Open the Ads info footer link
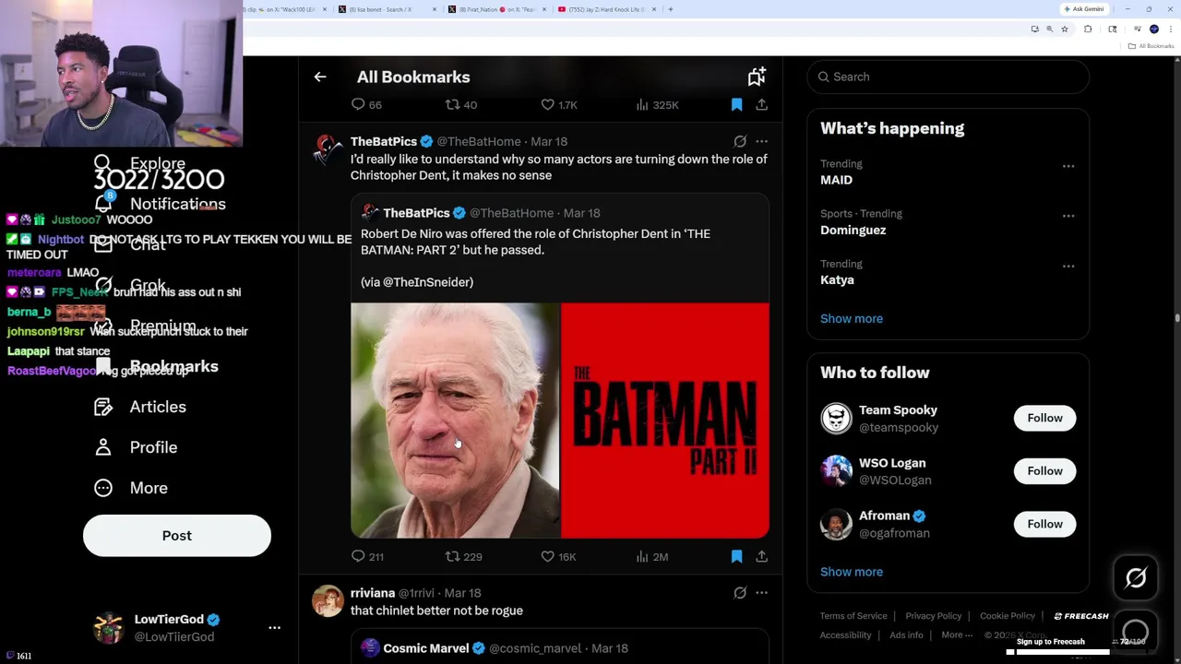This screenshot has height=664, width=1181. [x=906, y=635]
